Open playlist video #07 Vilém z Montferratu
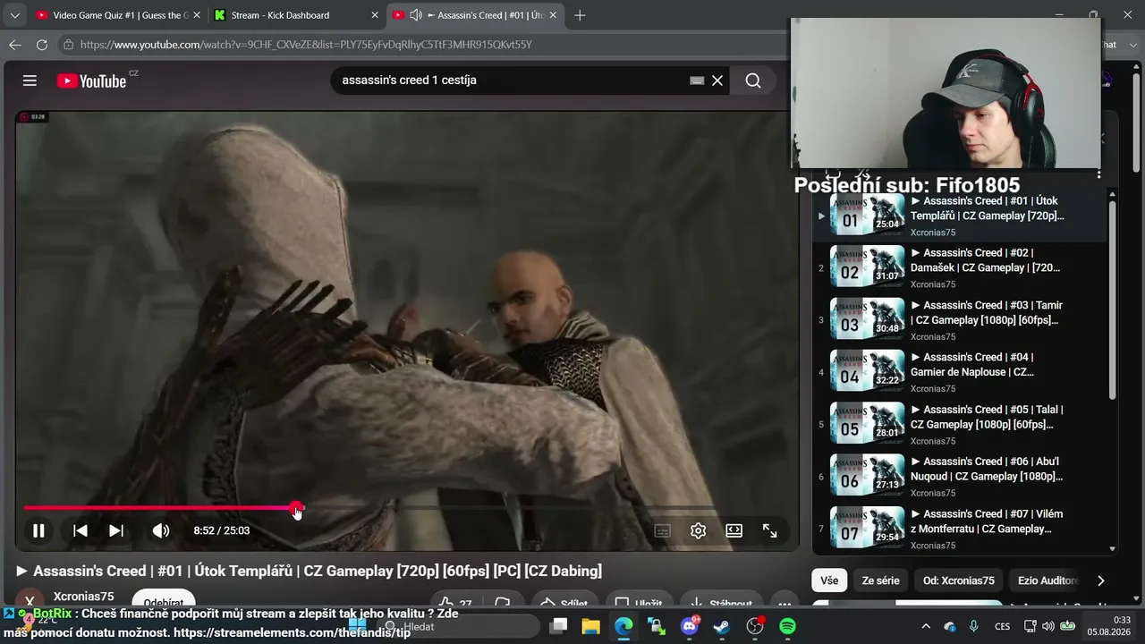1145x644 pixels. [960, 529]
